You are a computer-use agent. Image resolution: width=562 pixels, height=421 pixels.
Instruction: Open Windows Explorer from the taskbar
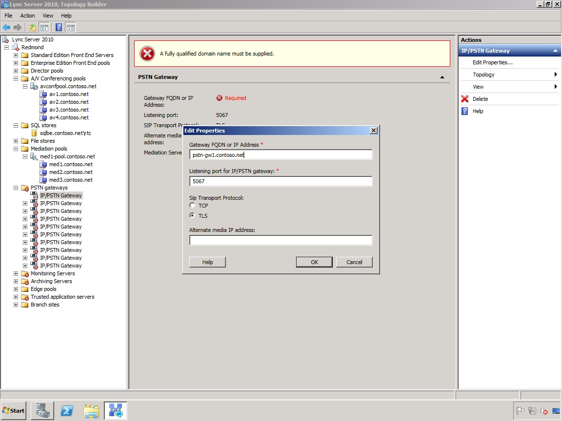pos(91,411)
